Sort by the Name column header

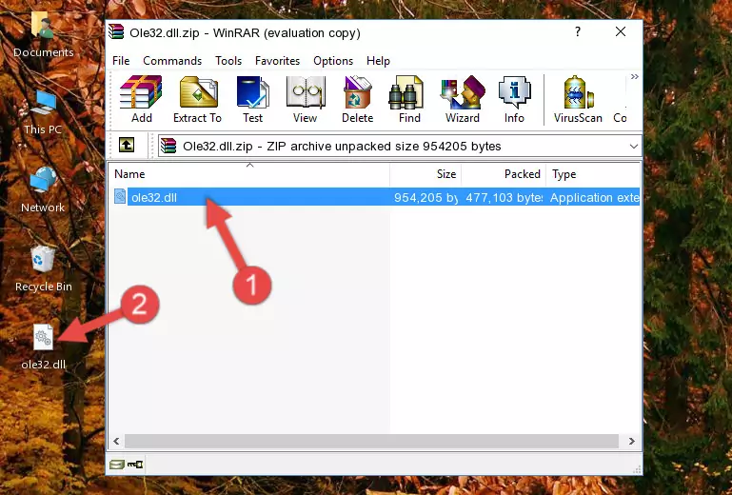point(250,174)
